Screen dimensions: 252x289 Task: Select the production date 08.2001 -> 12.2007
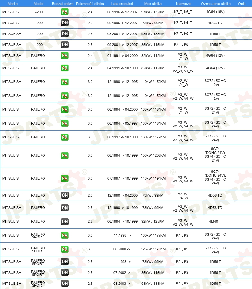coord(122,34)
